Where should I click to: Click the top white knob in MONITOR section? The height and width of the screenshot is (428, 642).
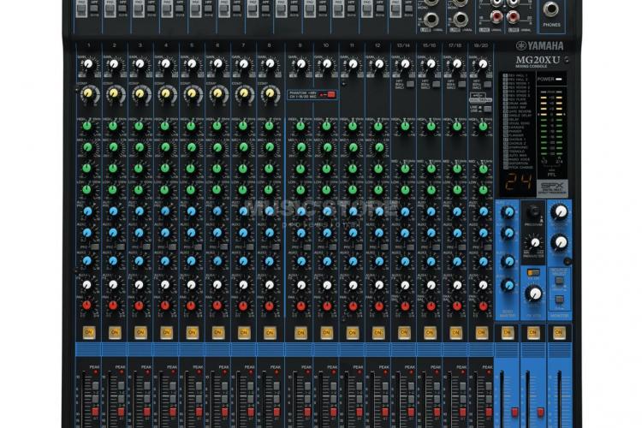559,211
